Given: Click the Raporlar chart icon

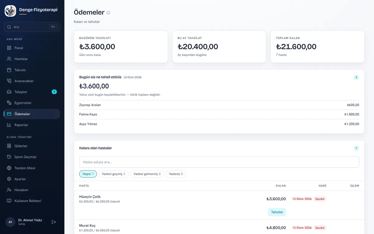Looking at the screenshot, I should pos(9,125).
